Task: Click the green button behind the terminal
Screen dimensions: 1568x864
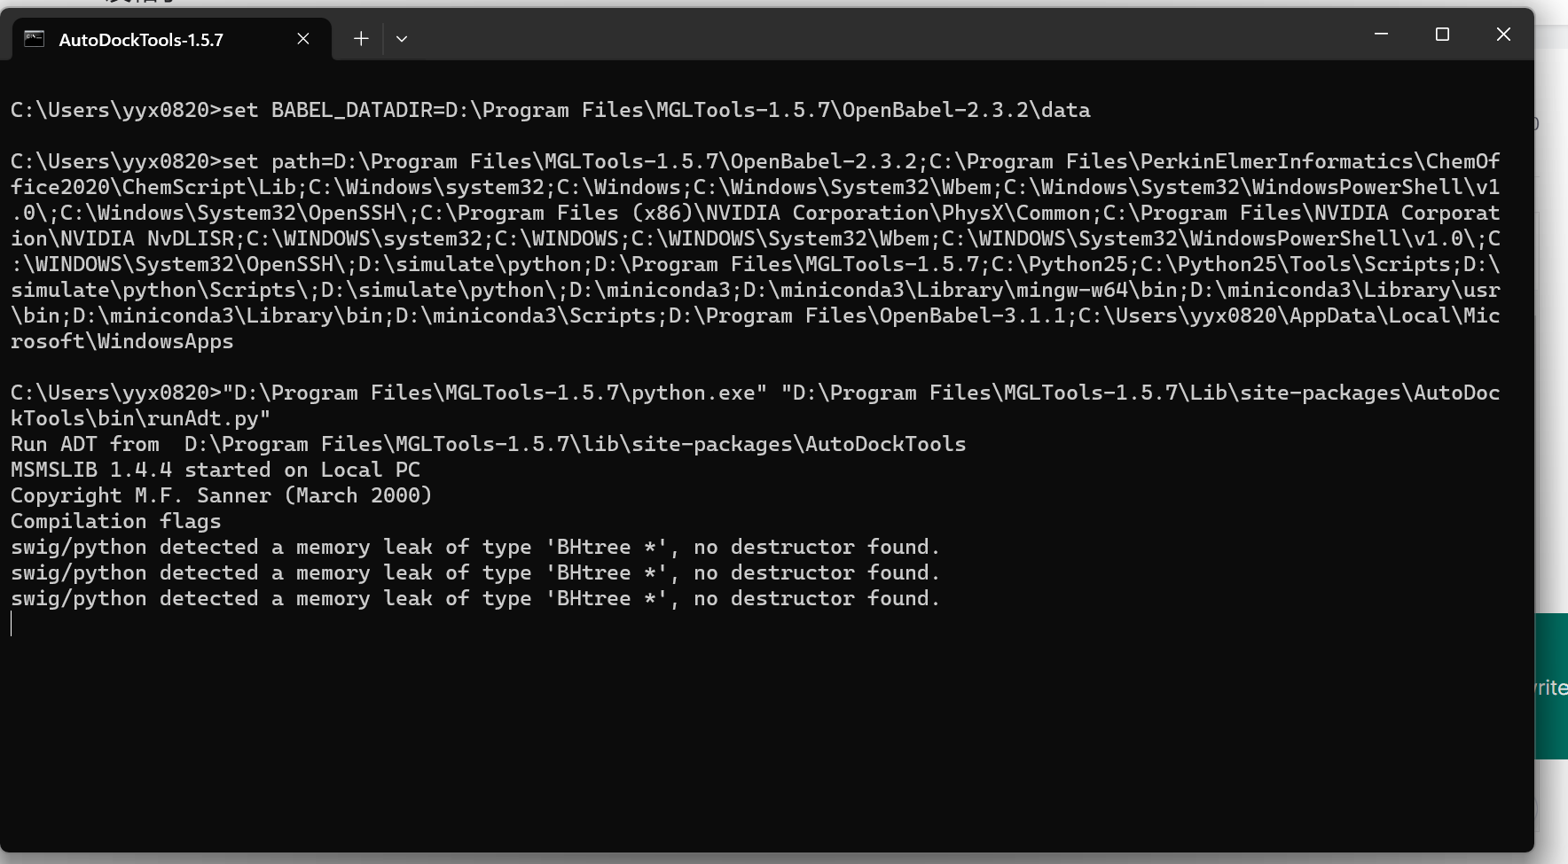Action: point(1551,686)
